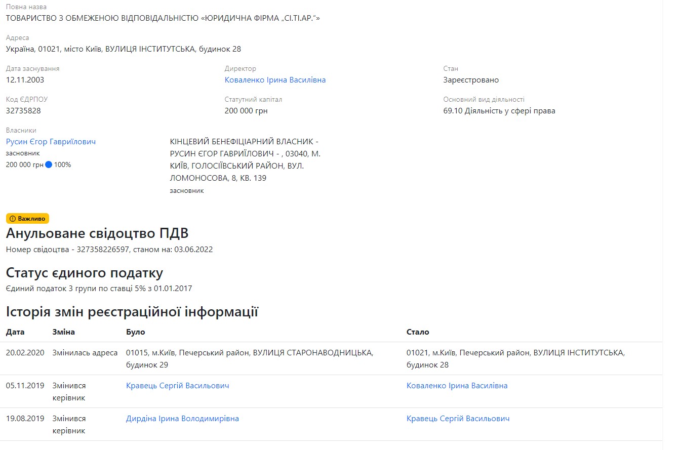Click the Стало column header

[x=418, y=332]
